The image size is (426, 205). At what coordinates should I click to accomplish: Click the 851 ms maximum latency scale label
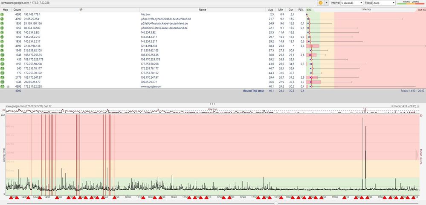click(422, 10)
